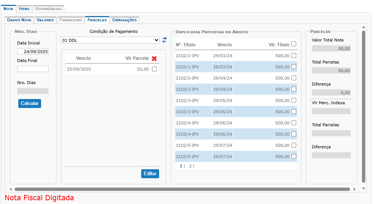Viewport: 375px width, 204px height.
Task: Toggle select-all checkbox in Duplicatas header
Action: click(294, 44)
